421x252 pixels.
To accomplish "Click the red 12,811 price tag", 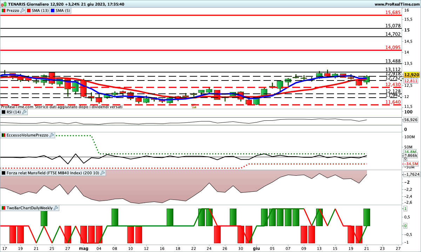I will (x=410, y=80).
